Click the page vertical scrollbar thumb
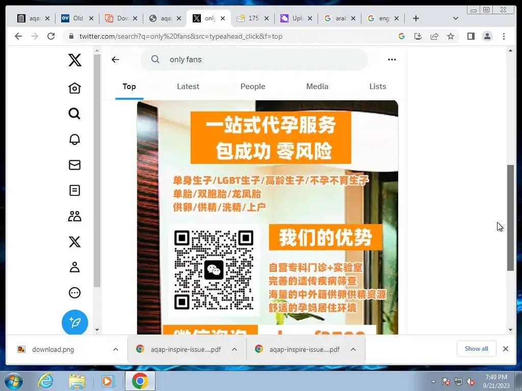Screen dimensions: 522x391 pos(511,218)
